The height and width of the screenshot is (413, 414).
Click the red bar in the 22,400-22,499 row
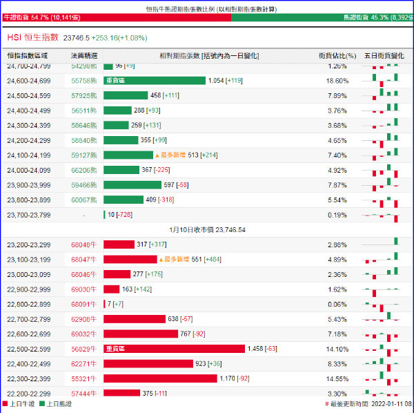(148, 363)
